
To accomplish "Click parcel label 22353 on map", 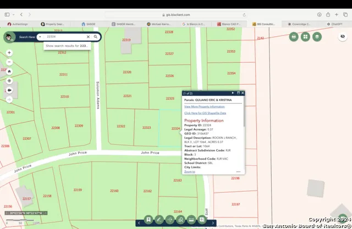I will pyautogui.click(x=231, y=51).
